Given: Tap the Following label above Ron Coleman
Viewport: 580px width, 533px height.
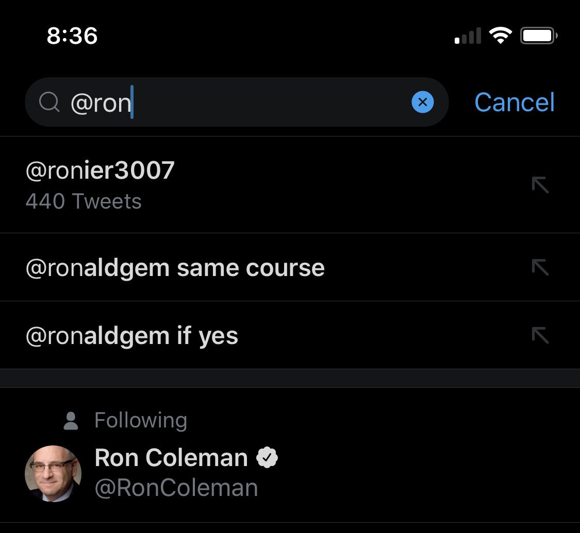Looking at the screenshot, I should coord(141,420).
